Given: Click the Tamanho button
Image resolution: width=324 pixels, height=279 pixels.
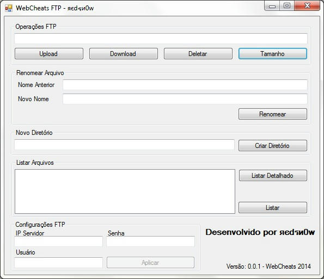Looking at the screenshot, I should (x=273, y=54).
